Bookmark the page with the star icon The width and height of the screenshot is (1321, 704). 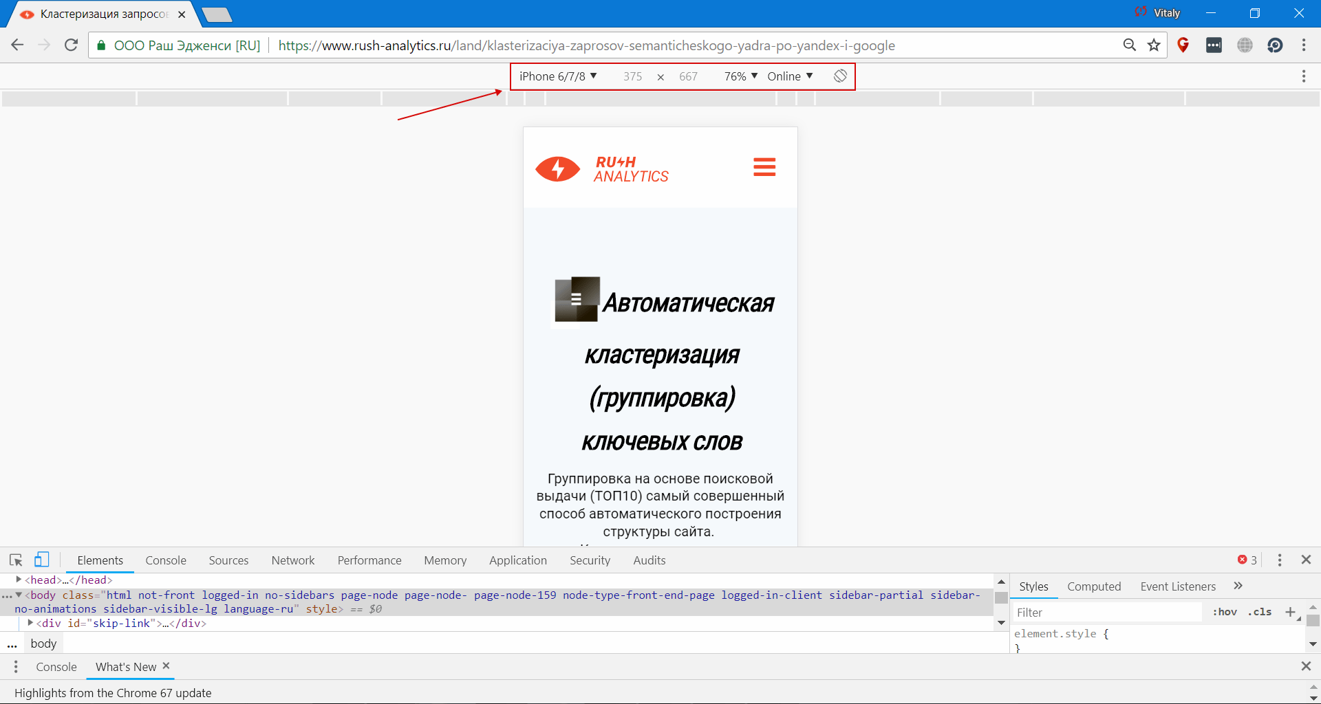pos(1154,45)
